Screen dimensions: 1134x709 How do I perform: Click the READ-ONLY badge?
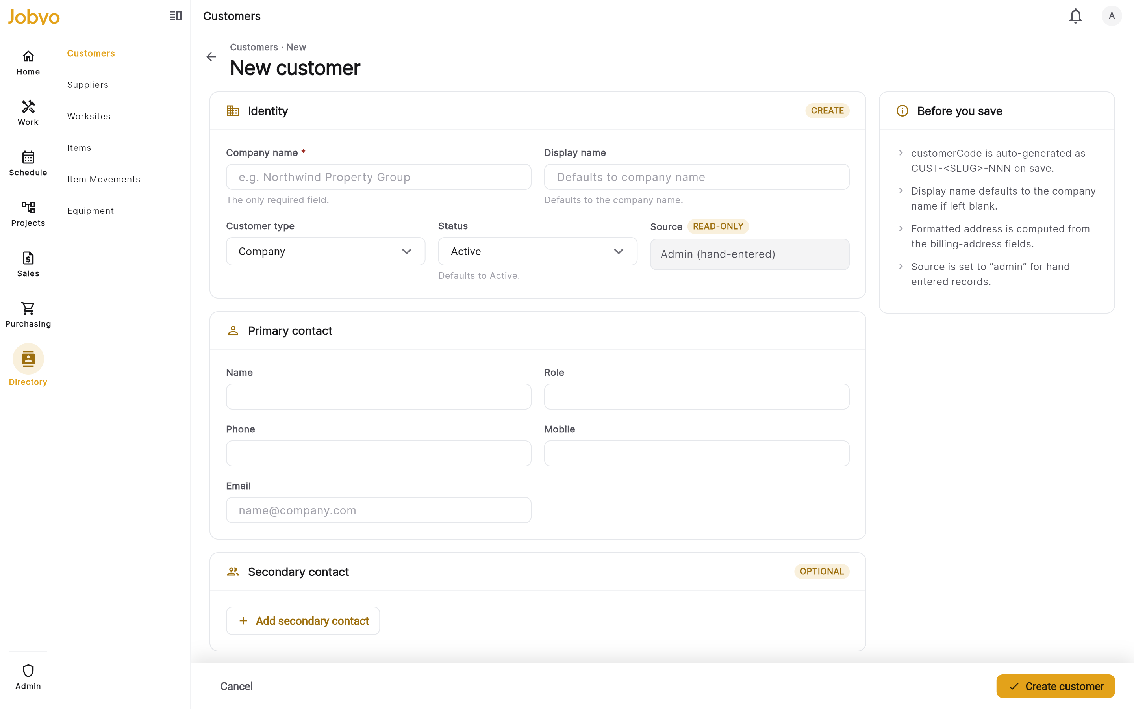click(x=718, y=226)
